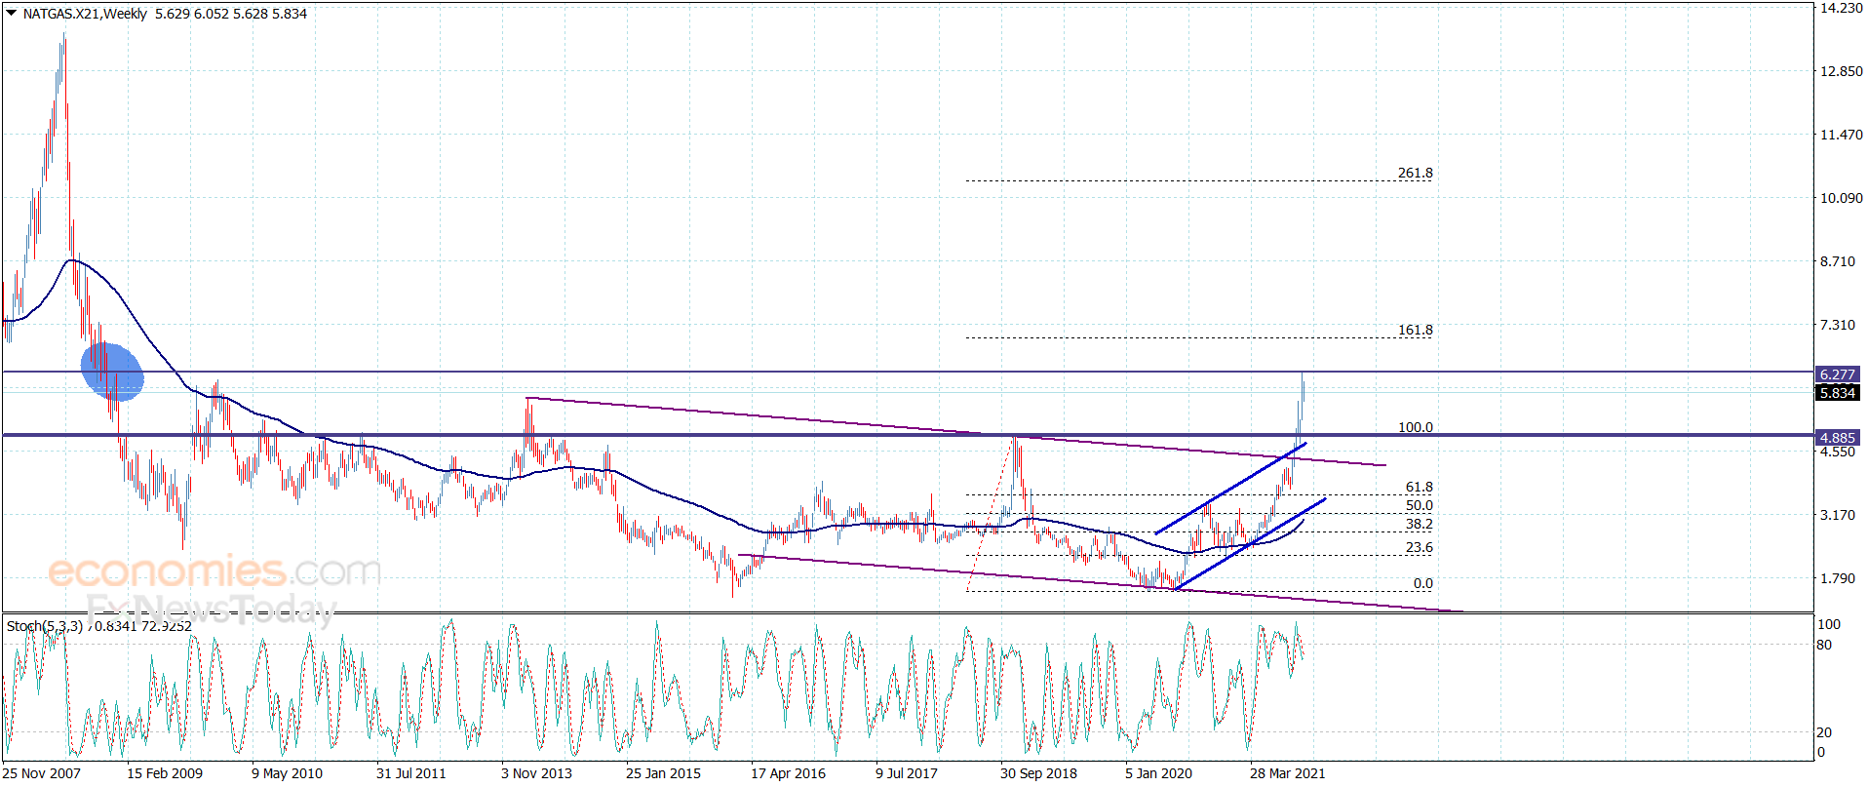
Task: Click the 28 Mar 2021 date marker
Action: (1287, 773)
